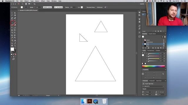The height and width of the screenshot is (105, 188).
Task: Select the Curvature tool
Action: click(x=15, y=18)
